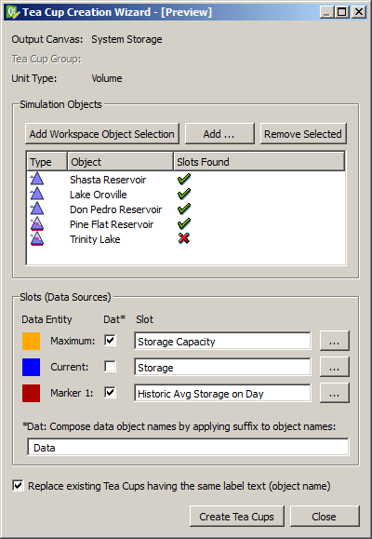Open slot chooser for Storage Capacity

coord(334,341)
